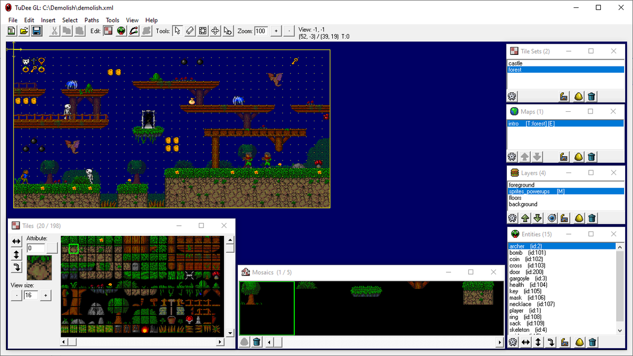Click the zoom in plus button

click(276, 31)
